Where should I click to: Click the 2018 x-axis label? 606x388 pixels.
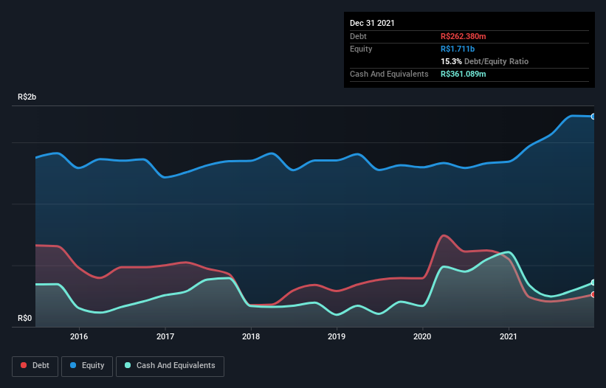coord(251,336)
